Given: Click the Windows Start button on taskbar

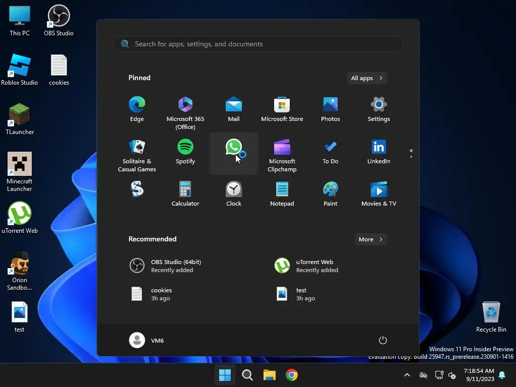Looking at the screenshot, I should click(x=225, y=375).
